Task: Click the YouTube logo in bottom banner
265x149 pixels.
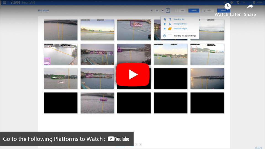Action: (x=118, y=139)
